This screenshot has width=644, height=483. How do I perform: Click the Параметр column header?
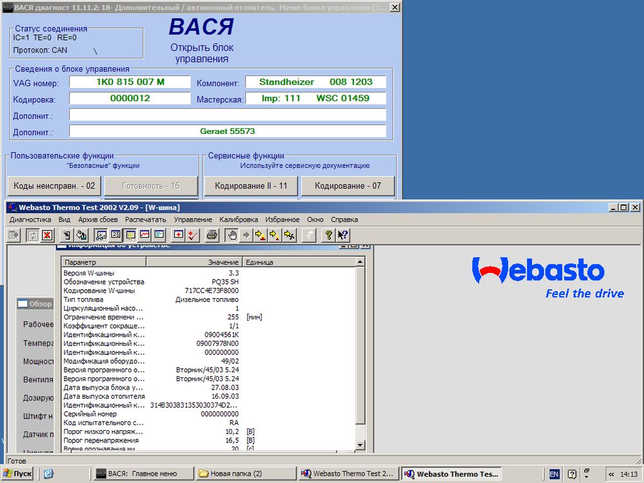[104, 262]
